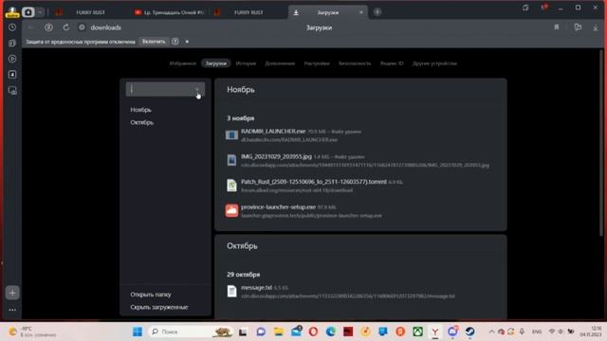The image size is (607, 341).
Task: Close the Загрузки tab
Action: (x=360, y=12)
